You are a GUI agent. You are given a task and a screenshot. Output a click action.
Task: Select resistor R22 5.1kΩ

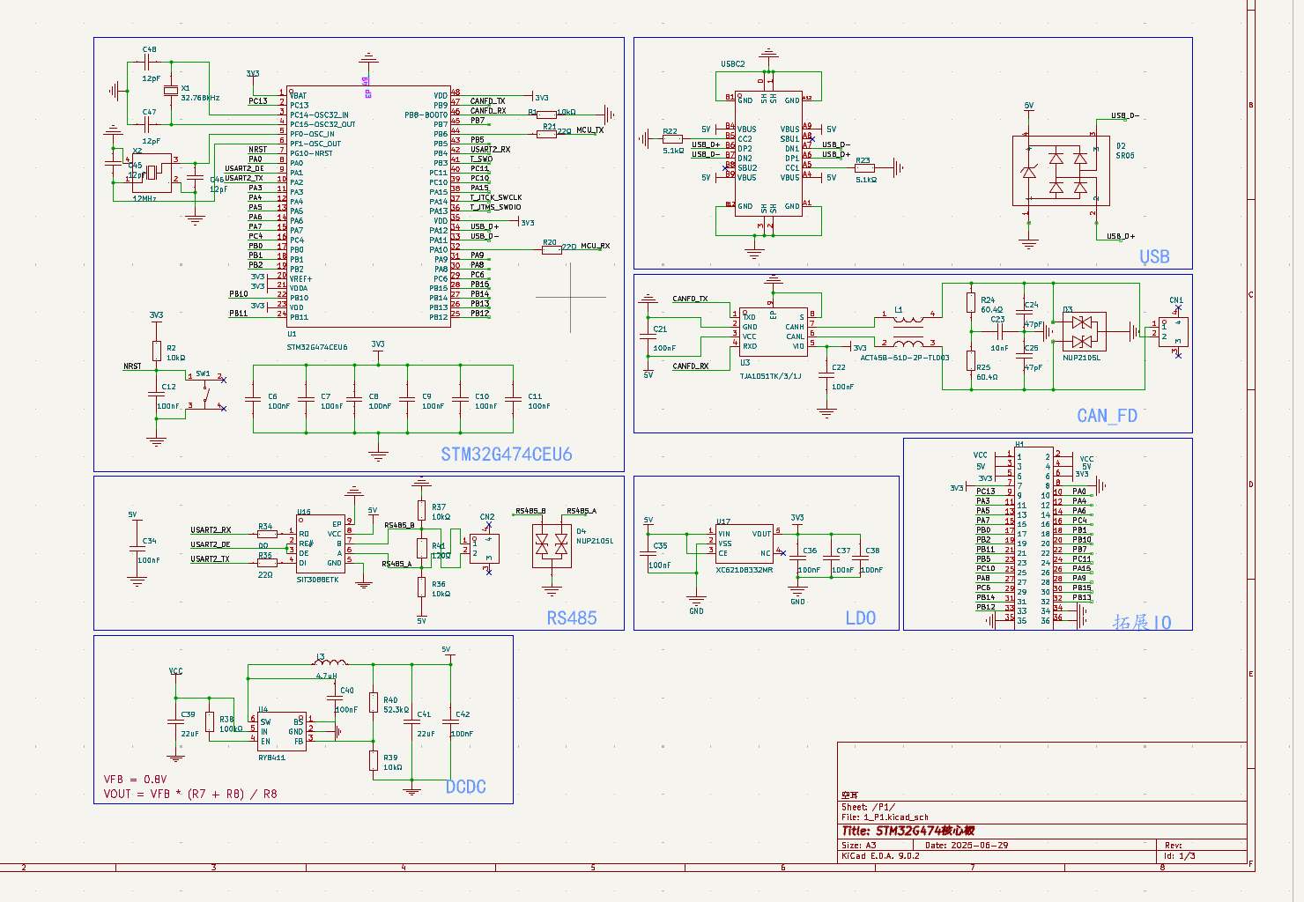[x=671, y=138]
